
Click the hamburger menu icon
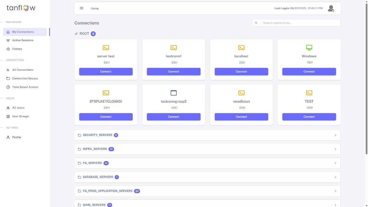click(82, 8)
